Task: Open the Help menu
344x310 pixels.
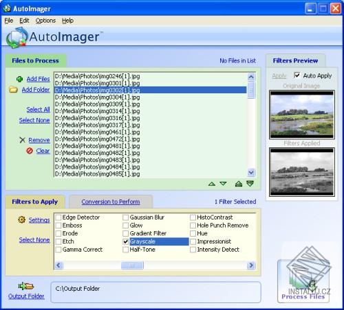Action: point(67,21)
